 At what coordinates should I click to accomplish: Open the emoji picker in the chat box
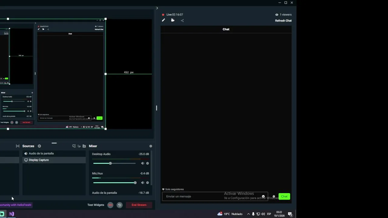point(263,197)
